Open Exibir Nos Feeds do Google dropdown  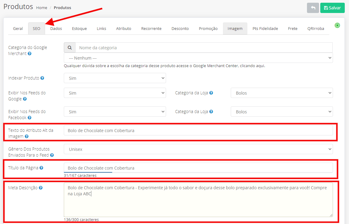(115, 93)
